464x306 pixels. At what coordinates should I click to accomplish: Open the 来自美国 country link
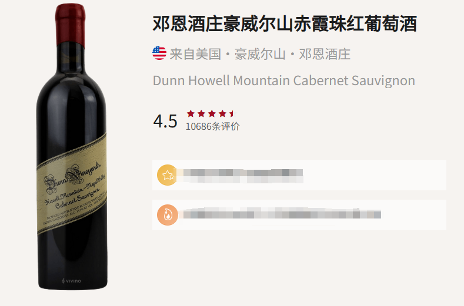pos(195,55)
